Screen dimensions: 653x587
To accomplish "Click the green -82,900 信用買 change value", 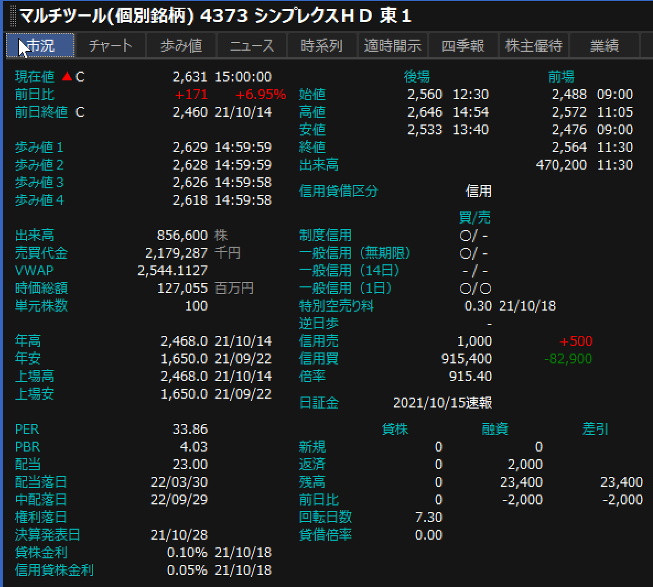I will tap(568, 358).
